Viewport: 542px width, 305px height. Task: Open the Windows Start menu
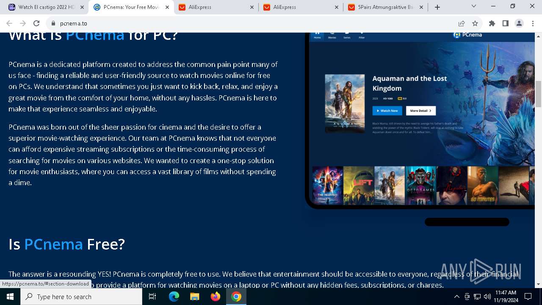point(10,297)
